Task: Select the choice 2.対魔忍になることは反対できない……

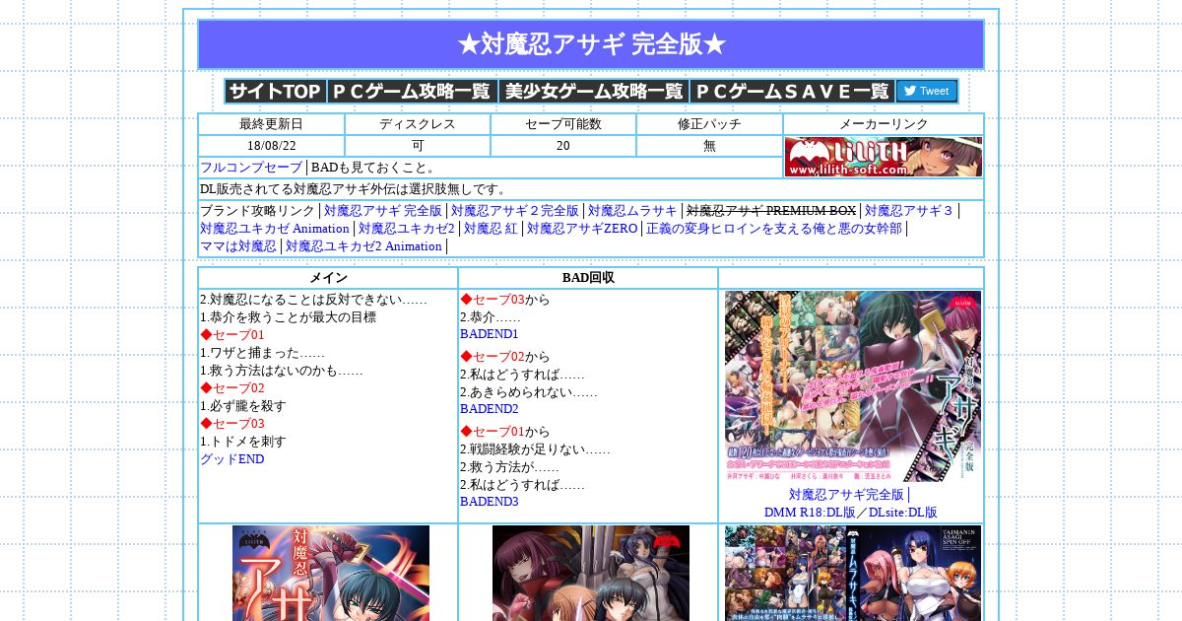Action: 313,300
